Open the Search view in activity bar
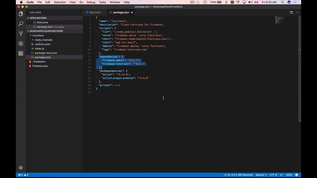The width and height of the screenshot is (317, 178). (x=21, y=24)
